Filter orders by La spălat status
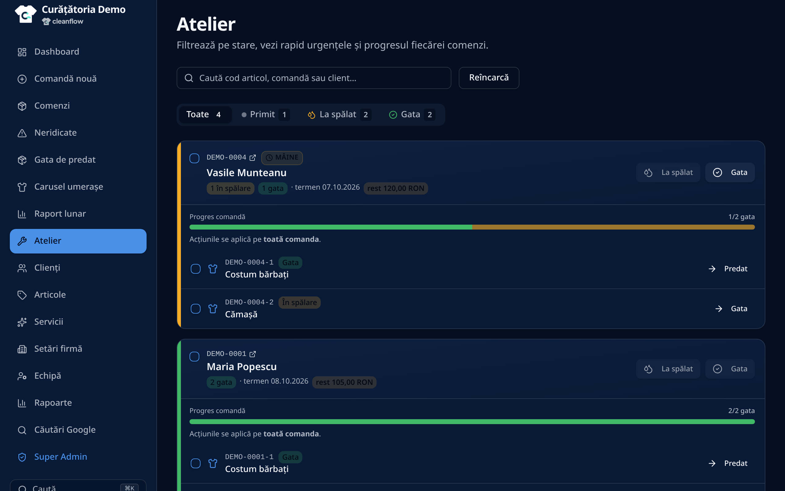 click(339, 115)
